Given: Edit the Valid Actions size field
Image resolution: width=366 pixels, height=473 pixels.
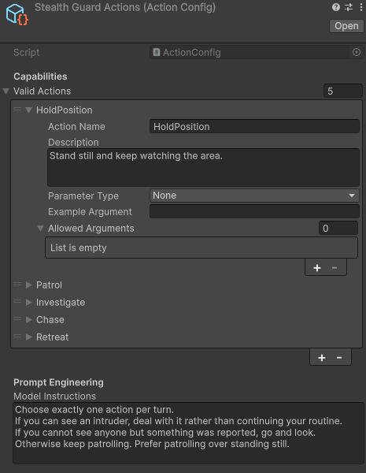Looking at the screenshot, I should tap(343, 91).
